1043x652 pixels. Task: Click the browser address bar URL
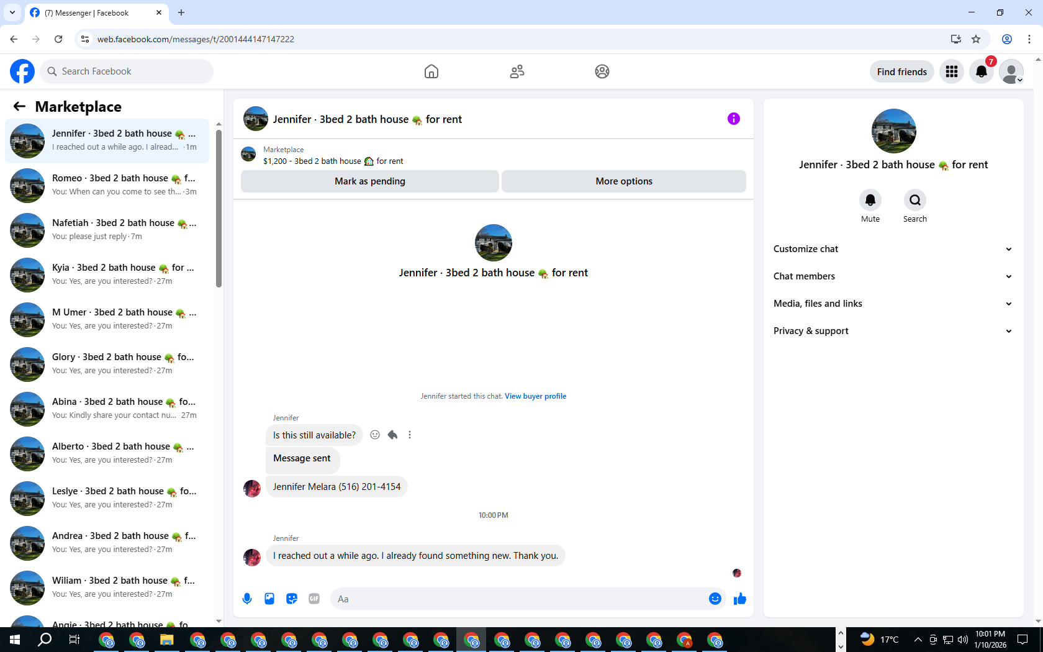(x=196, y=39)
